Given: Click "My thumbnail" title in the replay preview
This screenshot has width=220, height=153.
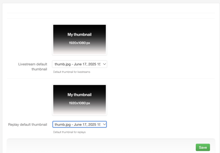Looking at the screenshot, I should 79,95.
